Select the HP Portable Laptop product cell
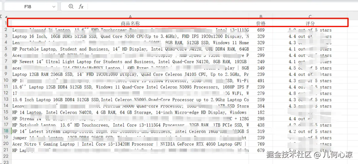This screenshot has height=164, width=358. [x=130, y=49]
